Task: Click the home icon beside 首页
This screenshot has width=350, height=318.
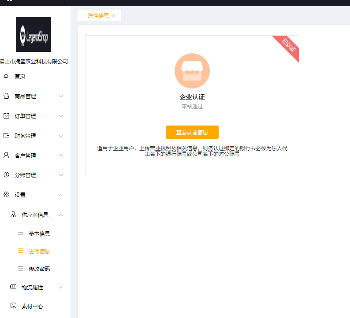Action: pyautogui.click(x=6, y=76)
